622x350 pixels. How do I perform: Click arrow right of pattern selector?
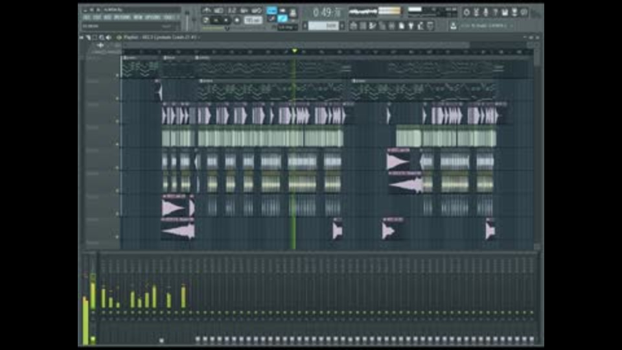342,26
